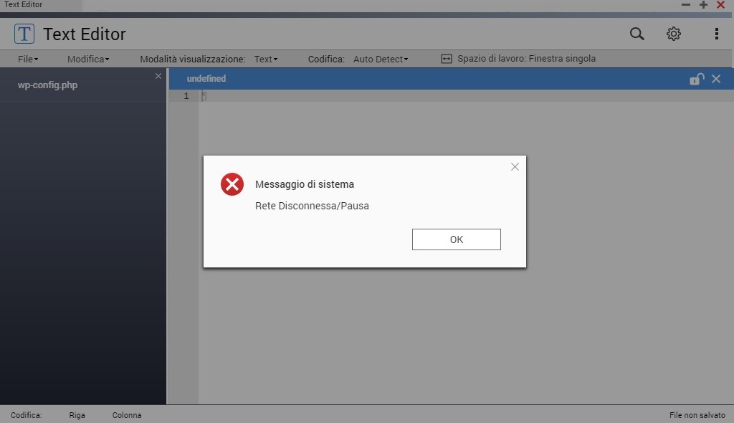
Task: Toggle the Spazio di lavoro window mode icon
Action: [447, 59]
